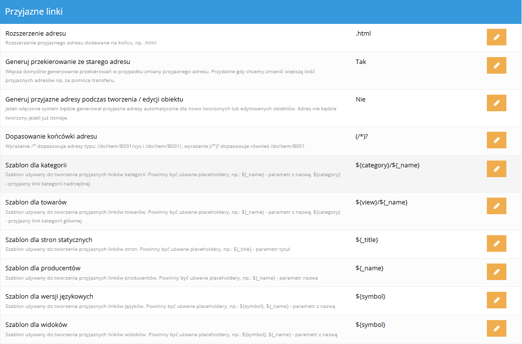Click the "${view}/${_name}" template value
This screenshot has width=522, height=344.
(381, 202)
